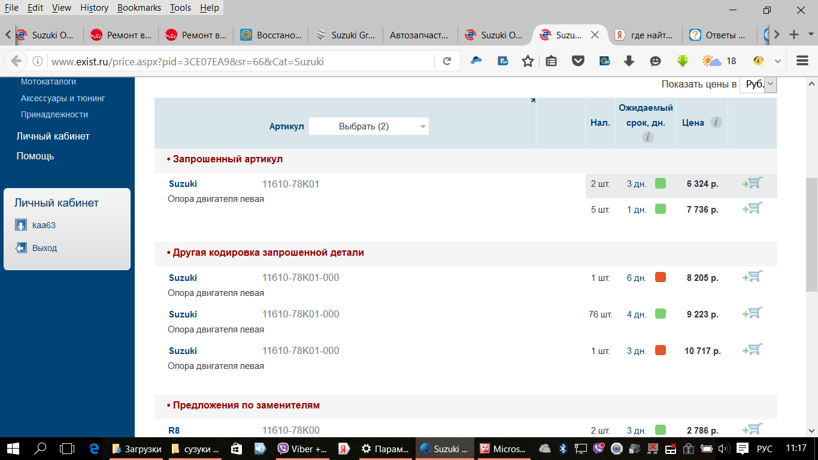The image size is (818, 460).
Task: Click R8 brand link
Action: (174, 430)
